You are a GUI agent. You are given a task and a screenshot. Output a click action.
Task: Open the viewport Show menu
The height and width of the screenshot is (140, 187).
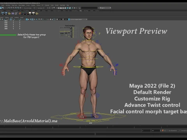click(12, 17)
